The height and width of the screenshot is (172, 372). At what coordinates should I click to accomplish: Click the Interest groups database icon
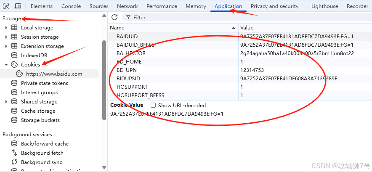click(14, 92)
